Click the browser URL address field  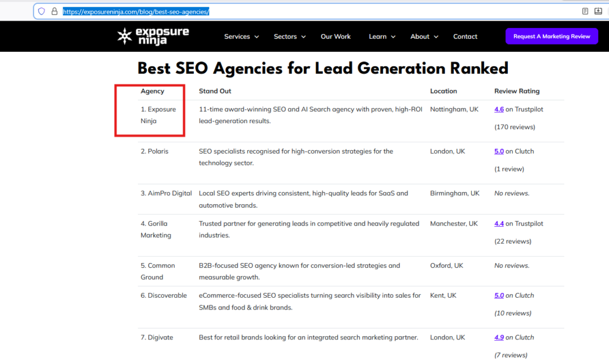coord(297,11)
